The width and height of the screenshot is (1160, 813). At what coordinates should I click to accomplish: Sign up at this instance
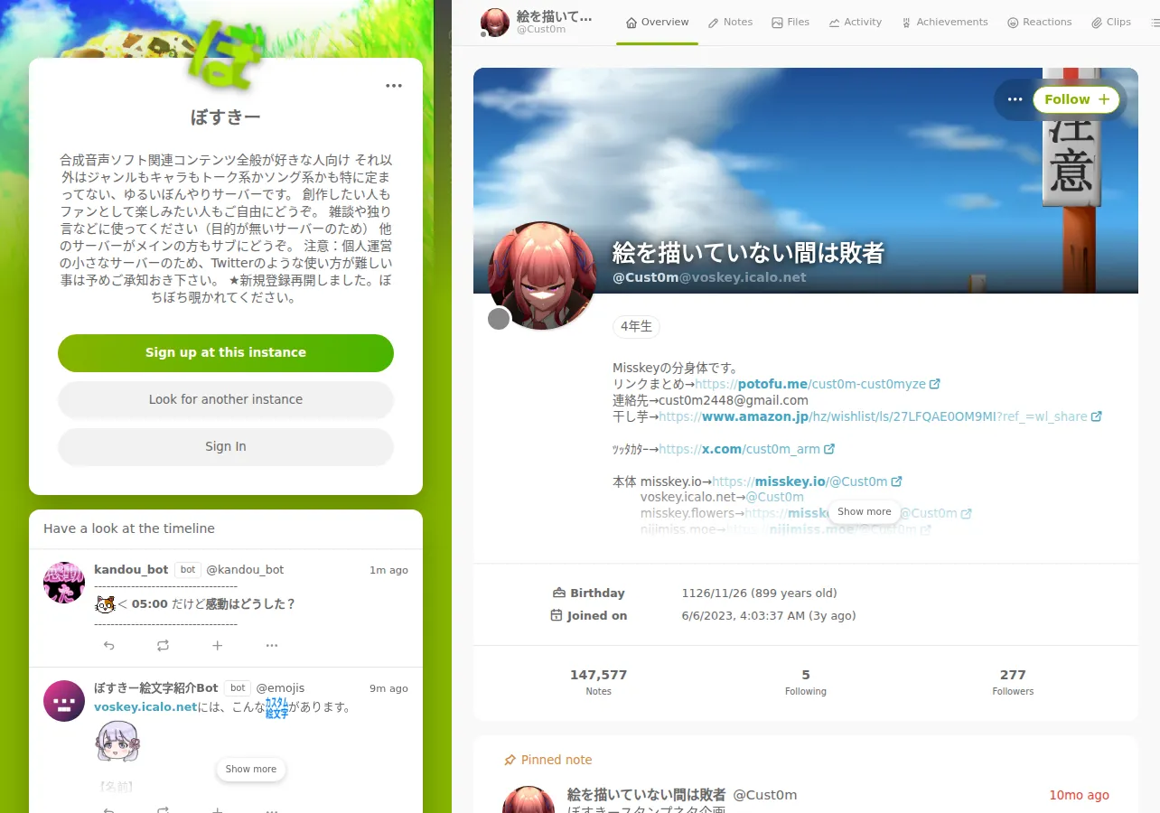coord(226,353)
